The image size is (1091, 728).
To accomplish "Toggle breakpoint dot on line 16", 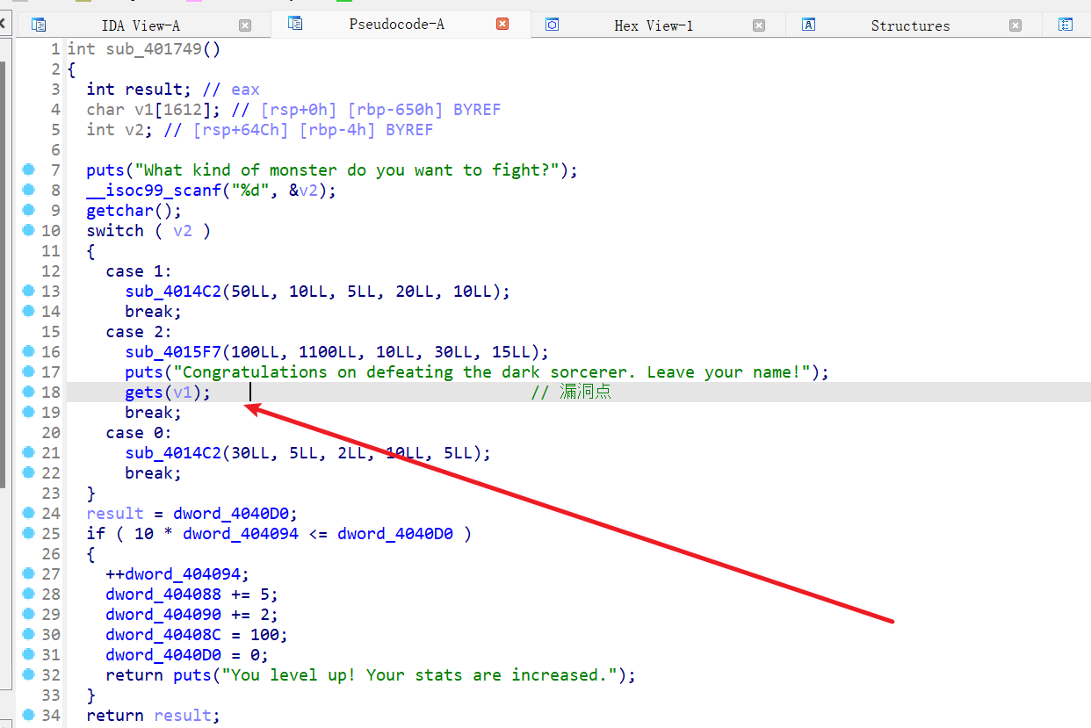I will click(29, 351).
